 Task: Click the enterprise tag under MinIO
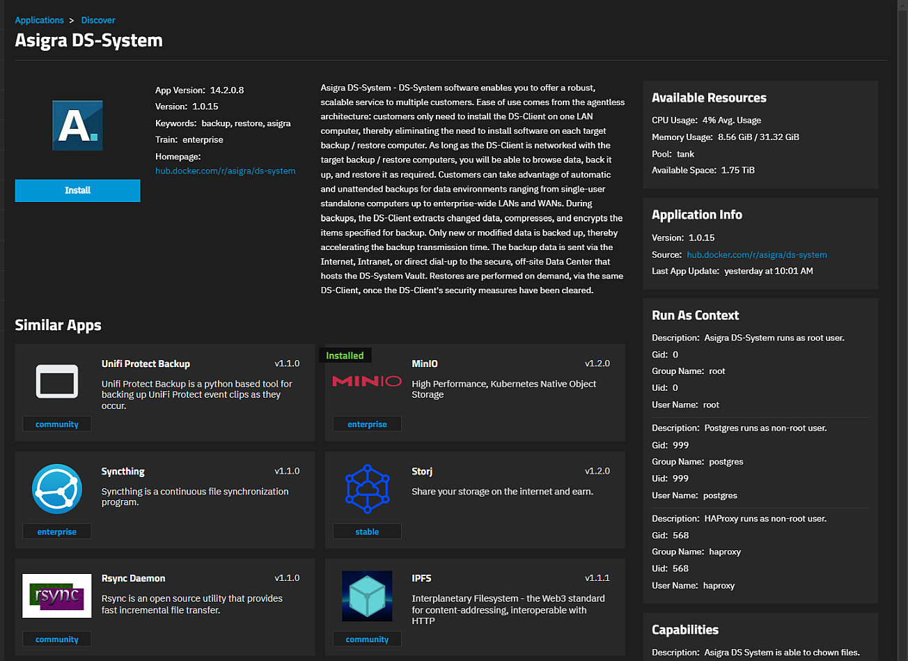(x=367, y=424)
